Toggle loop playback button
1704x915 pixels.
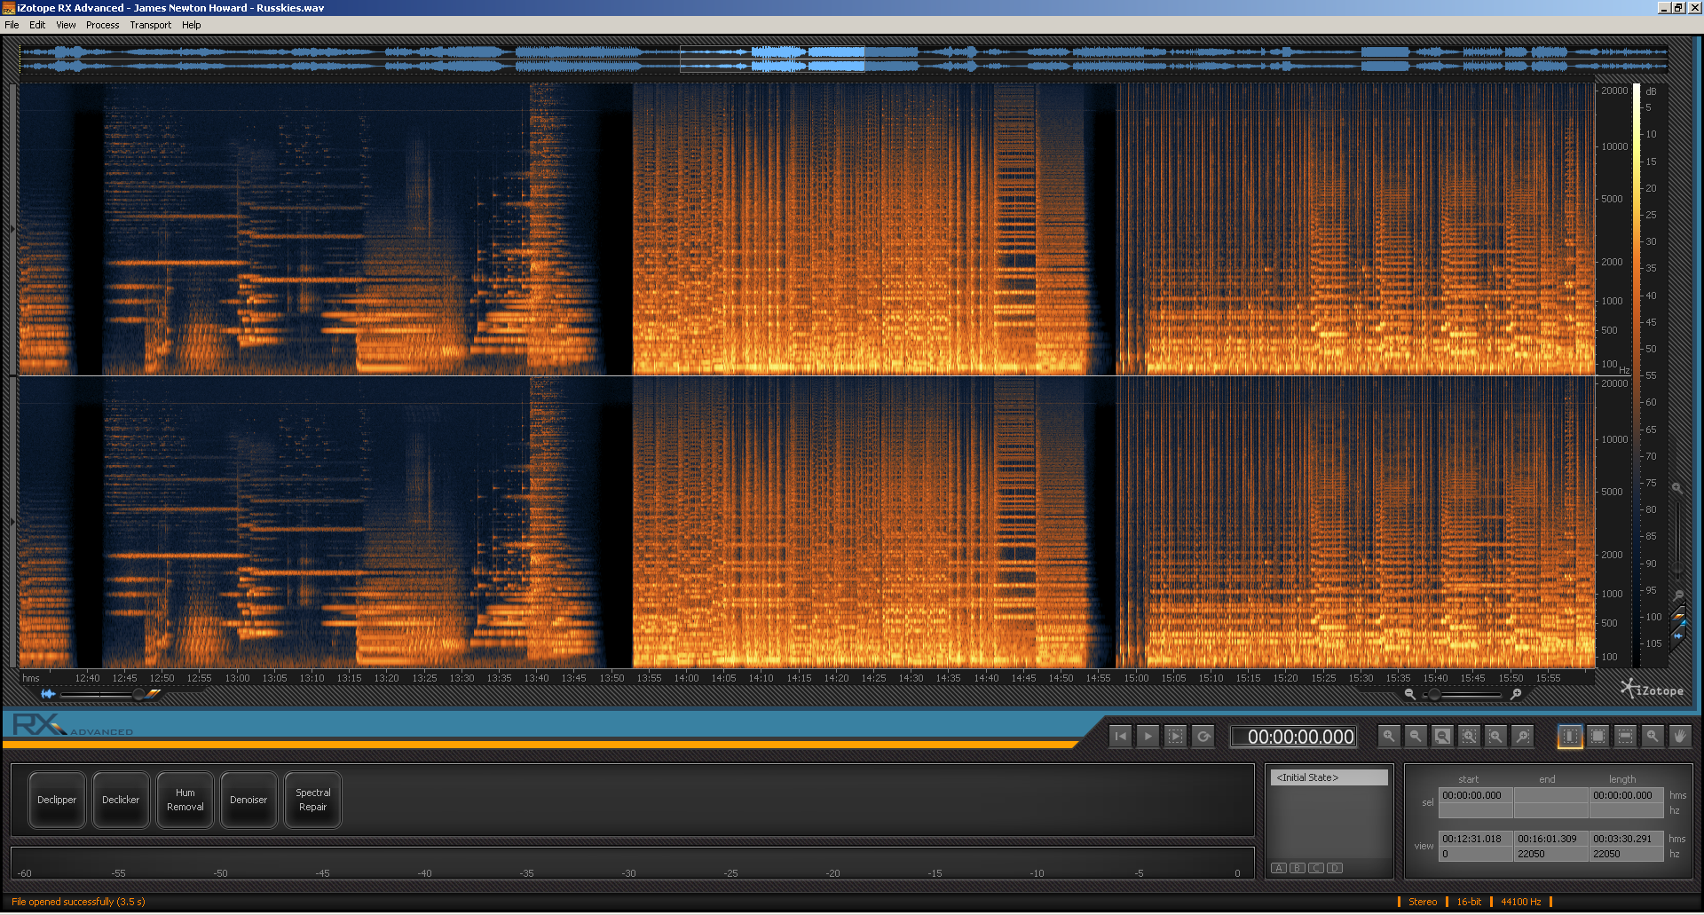point(1203,737)
